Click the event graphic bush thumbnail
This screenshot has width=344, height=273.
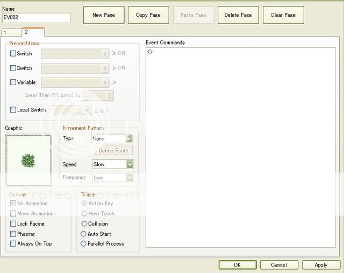tap(28, 160)
